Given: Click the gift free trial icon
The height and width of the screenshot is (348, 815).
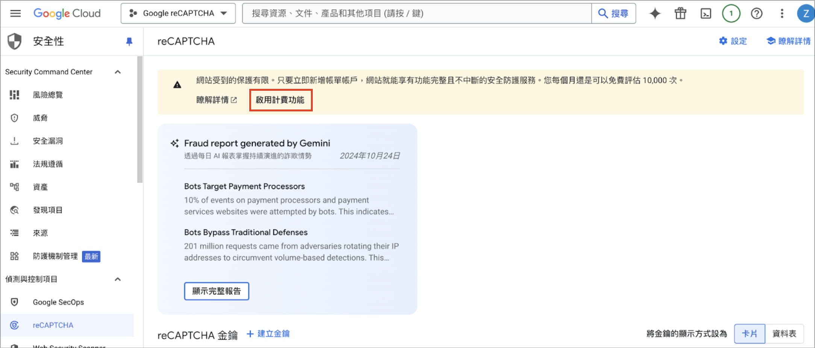Looking at the screenshot, I should click(x=680, y=13).
